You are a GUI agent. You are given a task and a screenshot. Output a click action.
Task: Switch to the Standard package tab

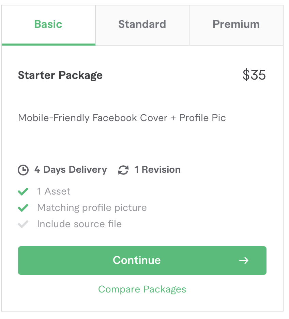142,24
